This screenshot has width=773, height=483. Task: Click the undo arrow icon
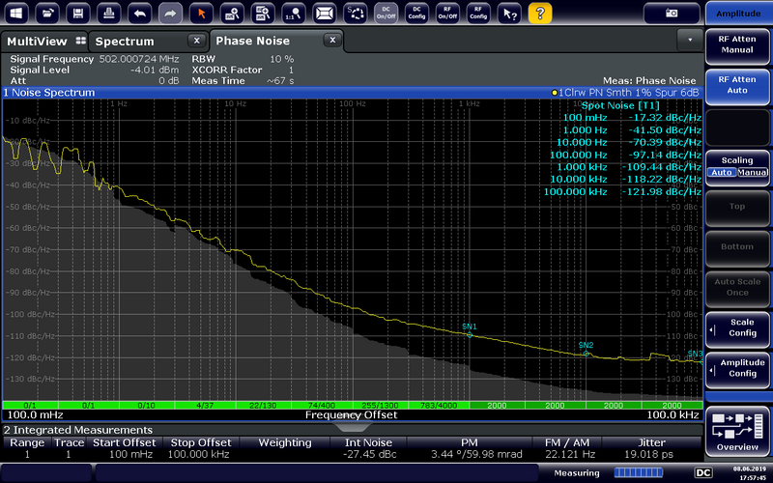[x=140, y=13]
